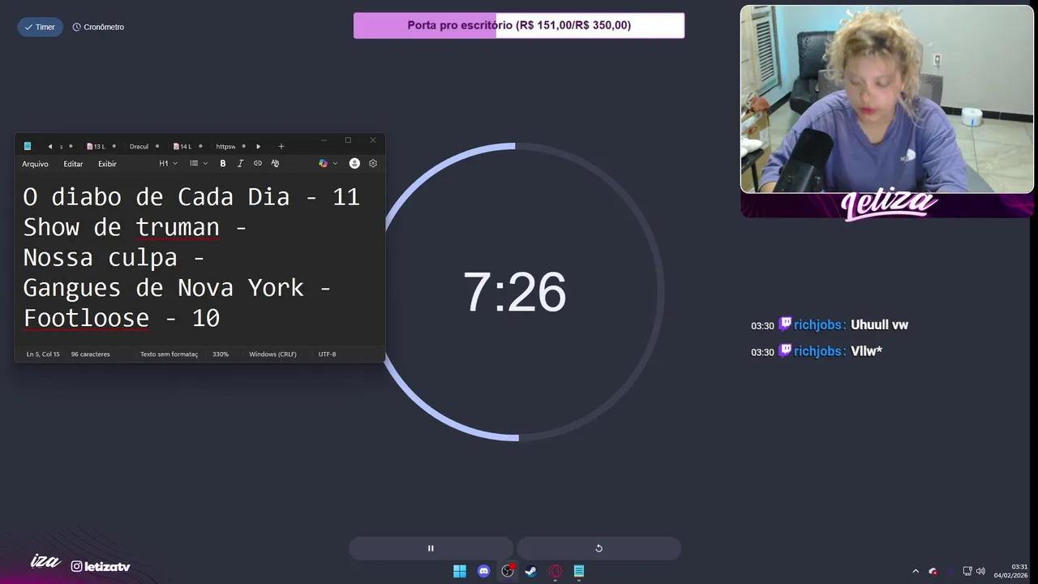Open Notepad settings gear
Image resolution: width=1038 pixels, height=584 pixels.
pyautogui.click(x=373, y=164)
